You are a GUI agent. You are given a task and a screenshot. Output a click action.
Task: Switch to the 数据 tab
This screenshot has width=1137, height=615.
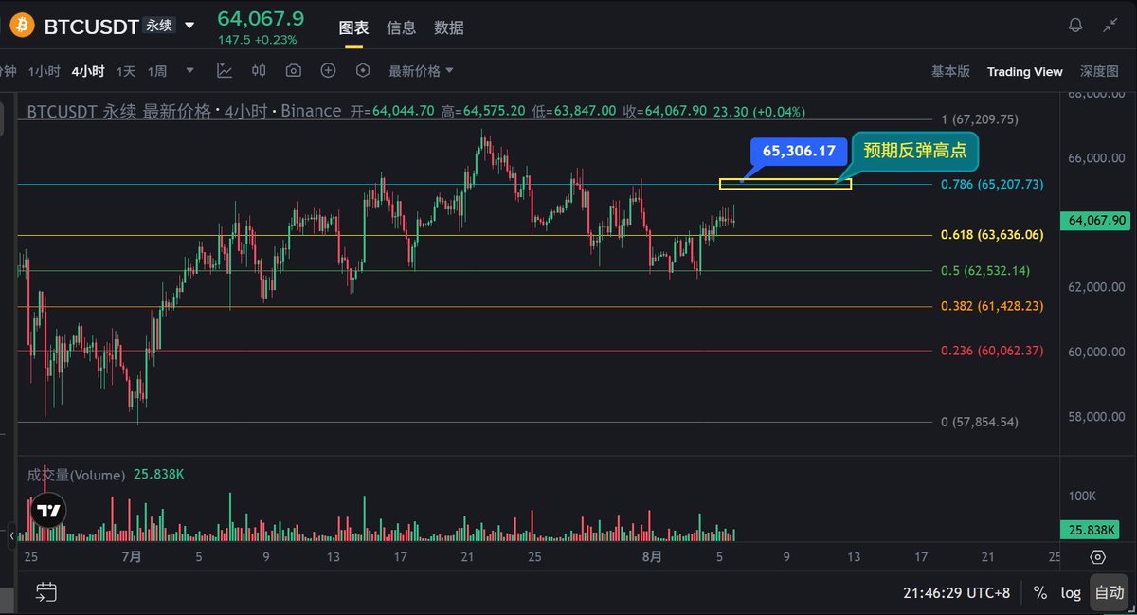[x=449, y=27]
